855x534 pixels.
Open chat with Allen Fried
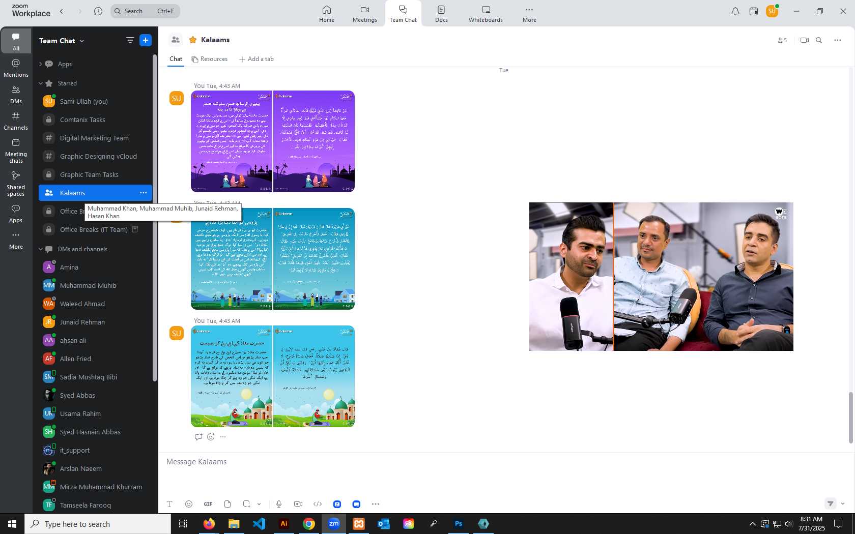95,359
